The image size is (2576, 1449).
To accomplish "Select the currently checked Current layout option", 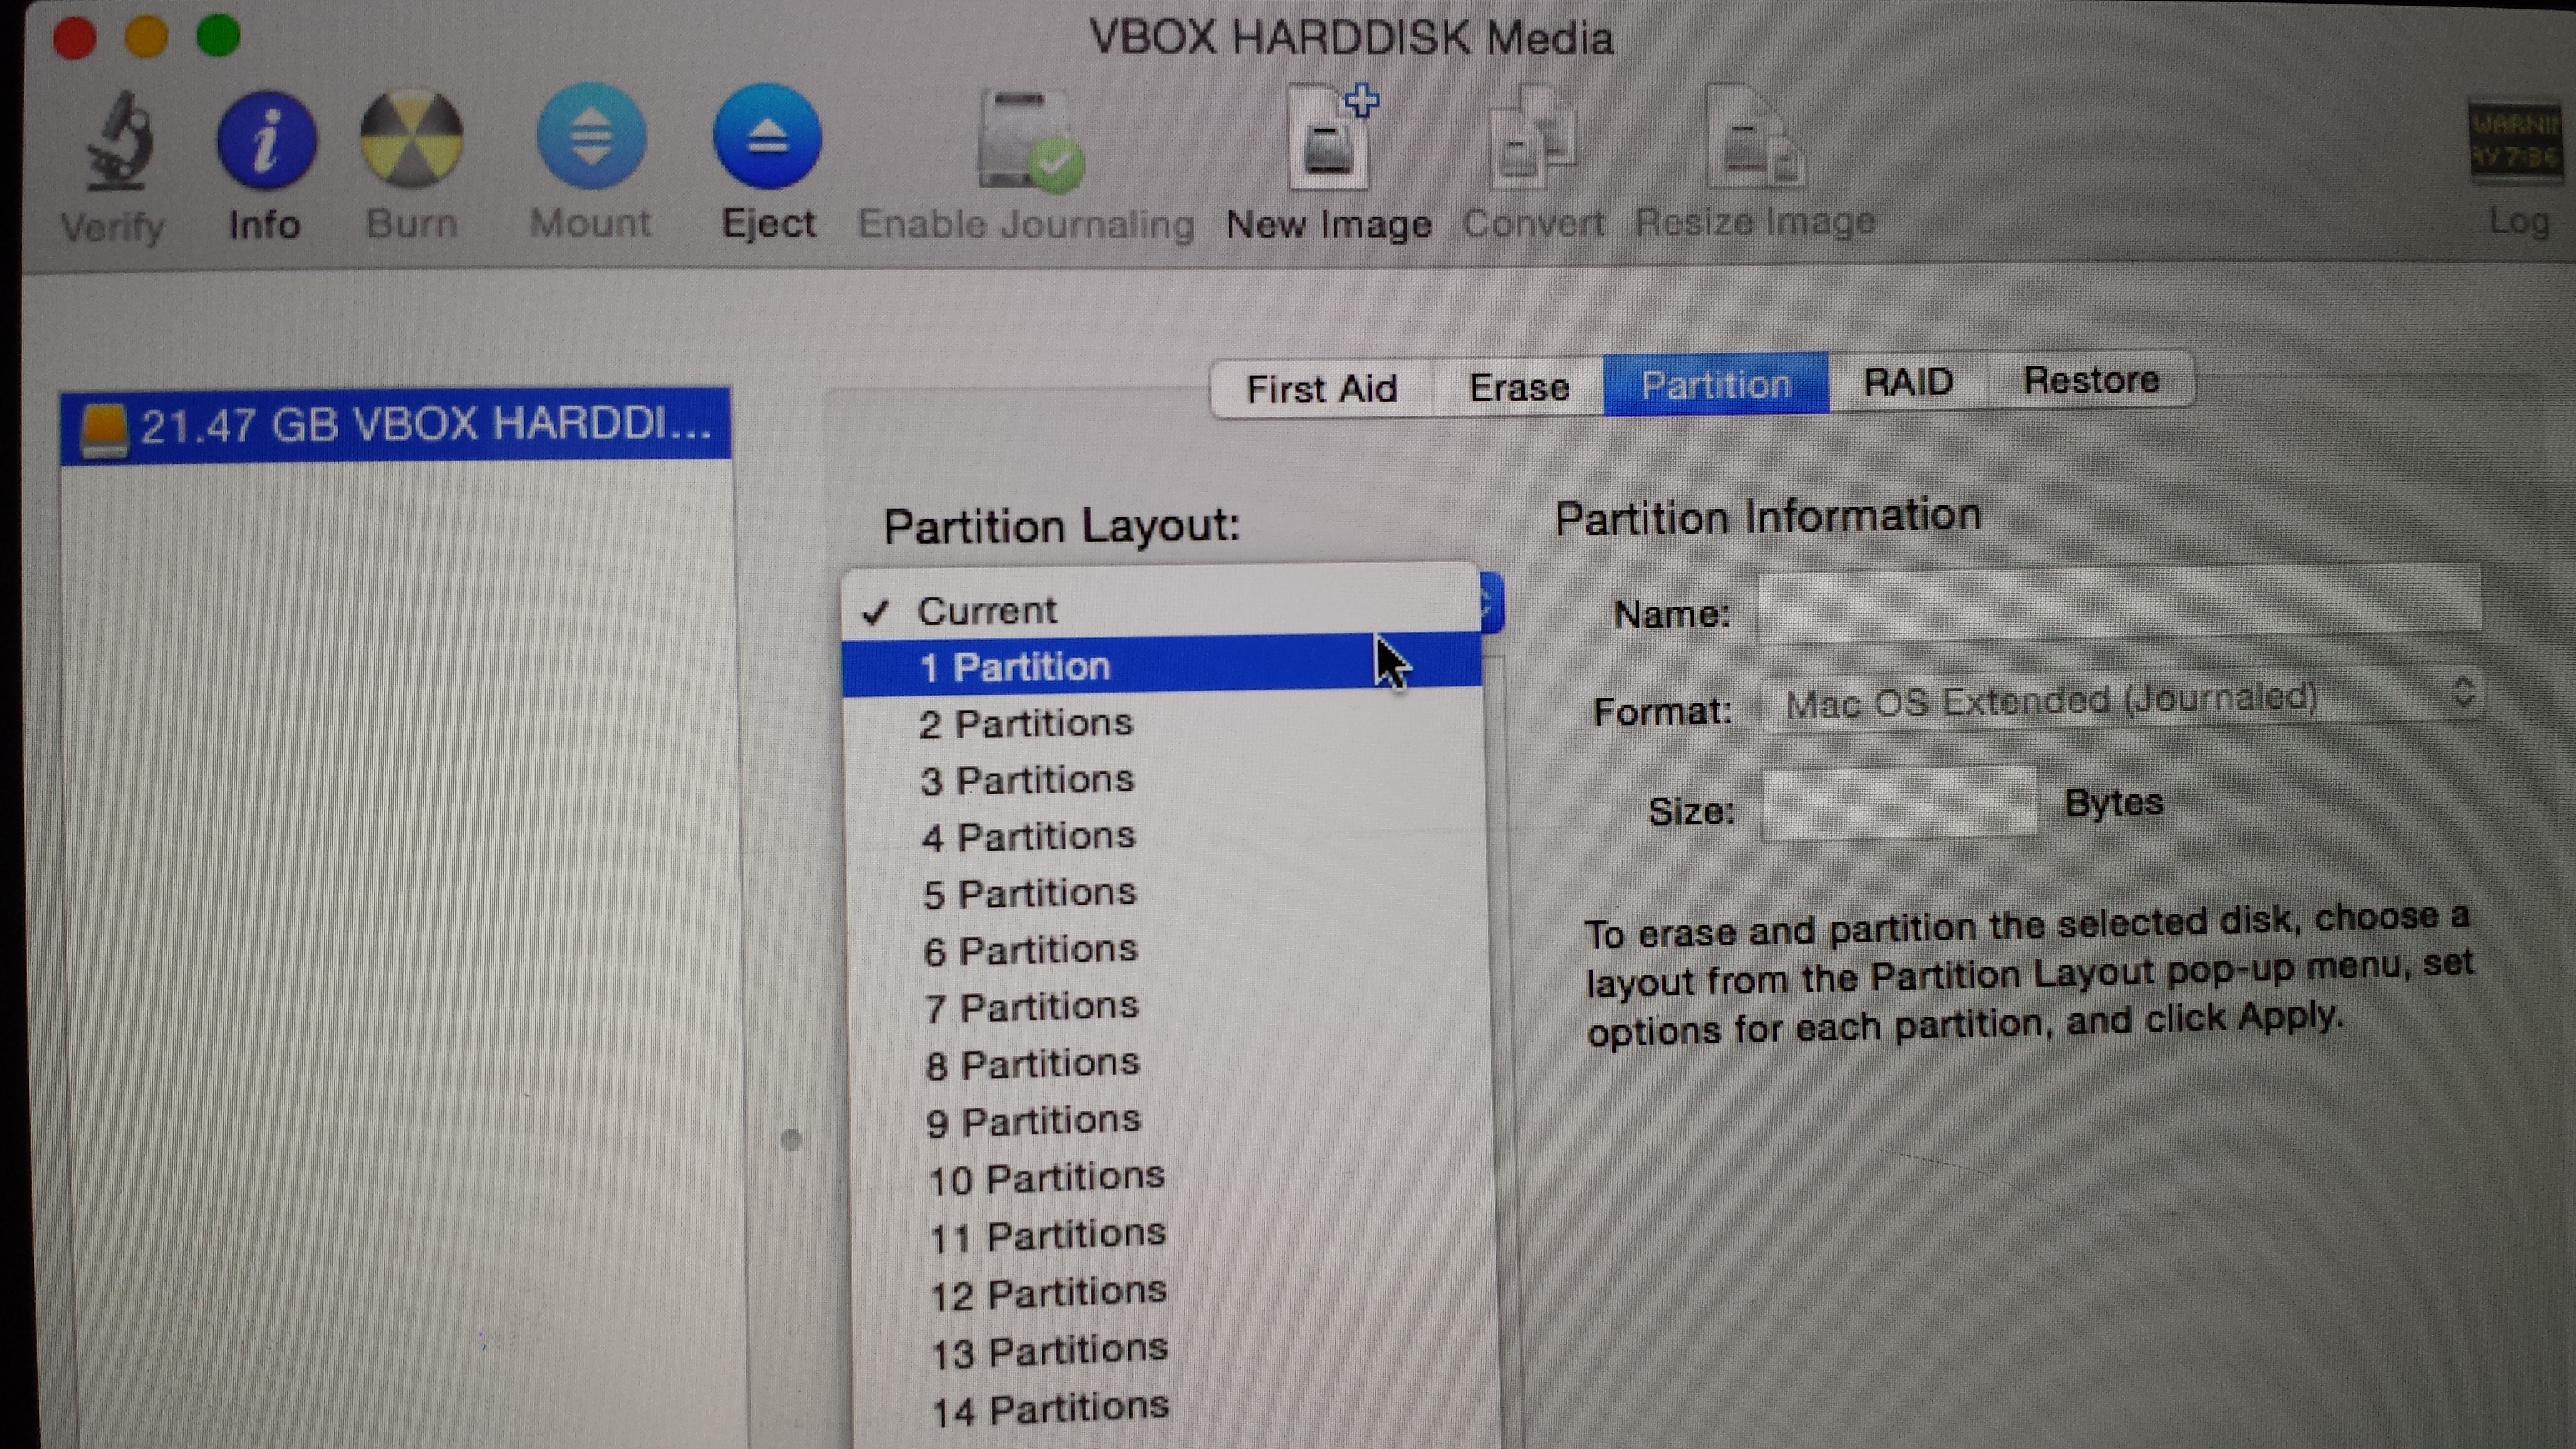I will point(988,610).
